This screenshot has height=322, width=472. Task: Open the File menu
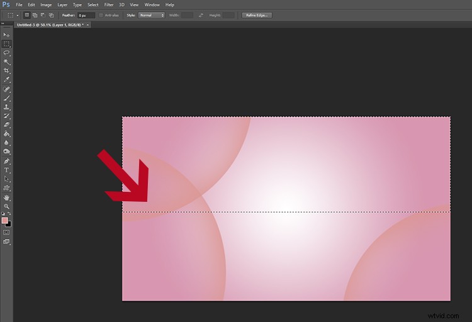[19, 5]
